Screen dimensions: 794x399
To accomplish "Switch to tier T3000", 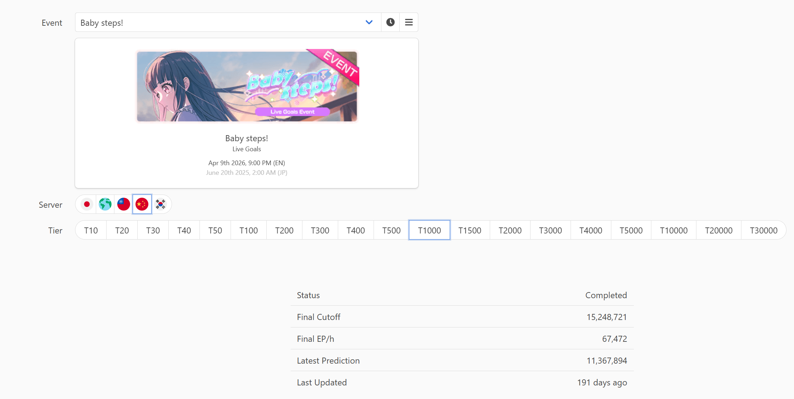I will [x=551, y=230].
